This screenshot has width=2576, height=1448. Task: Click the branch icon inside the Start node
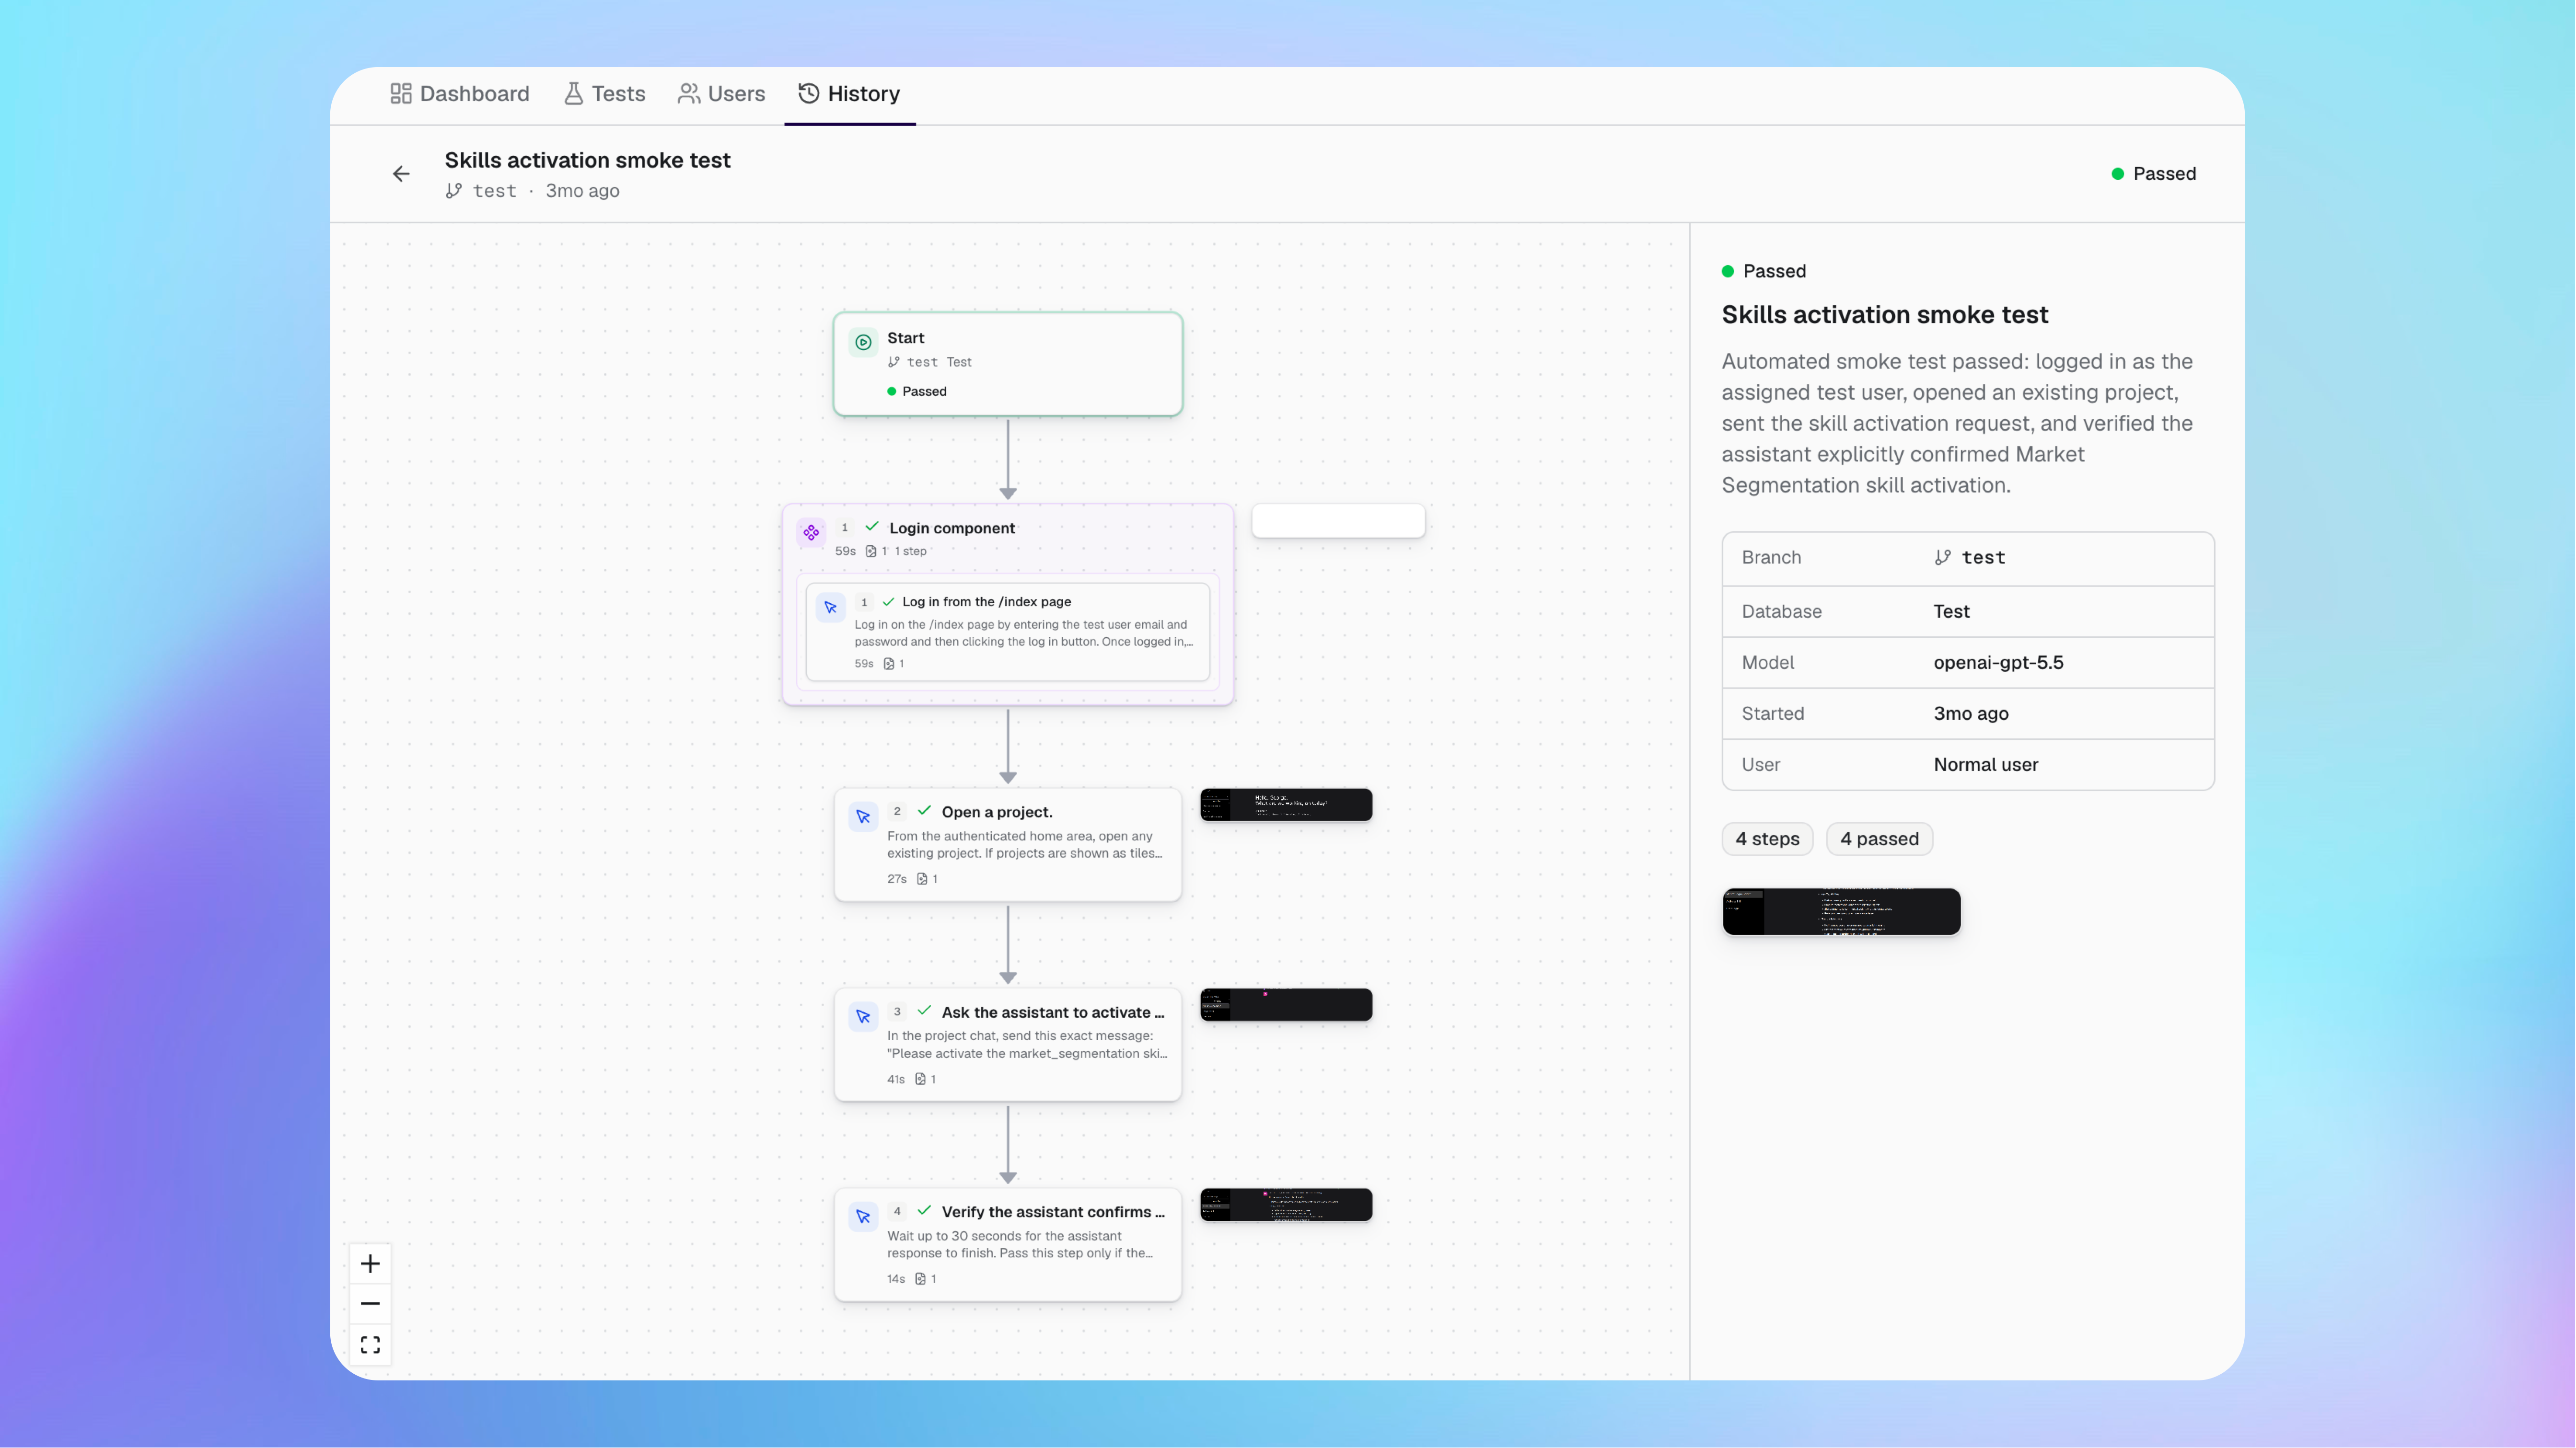[894, 363]
